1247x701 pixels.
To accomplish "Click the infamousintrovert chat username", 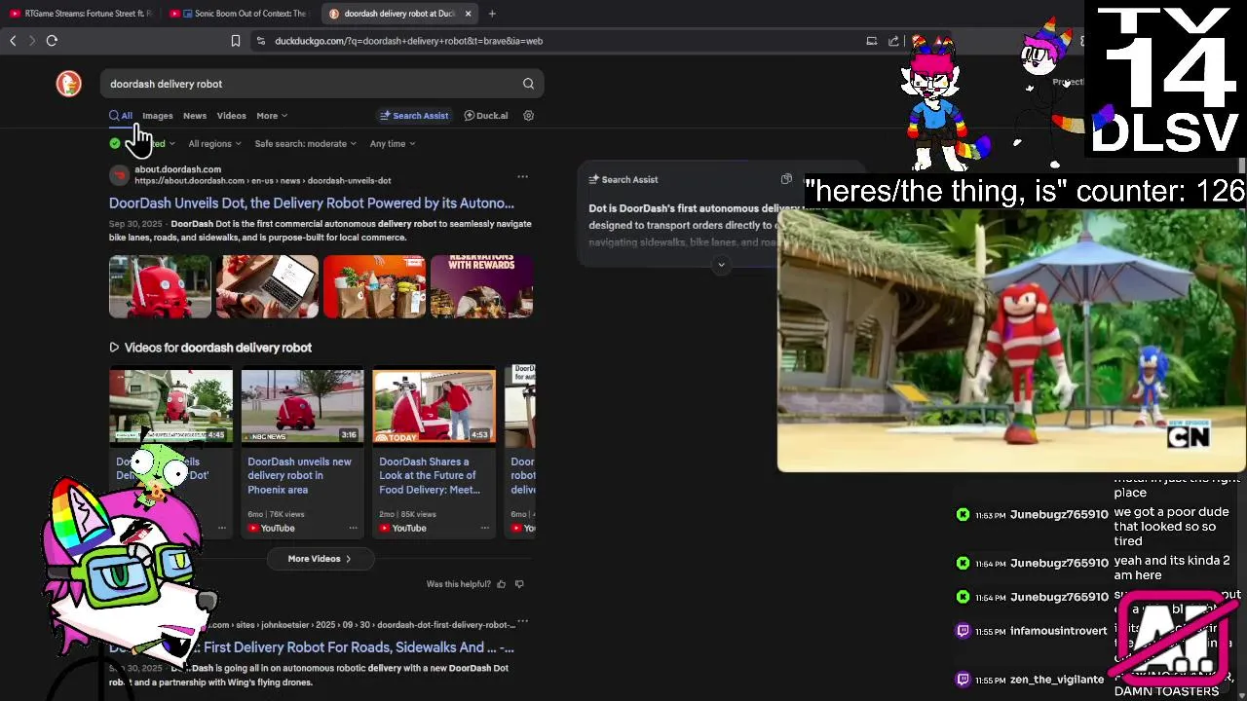I will click(1059, 631).
